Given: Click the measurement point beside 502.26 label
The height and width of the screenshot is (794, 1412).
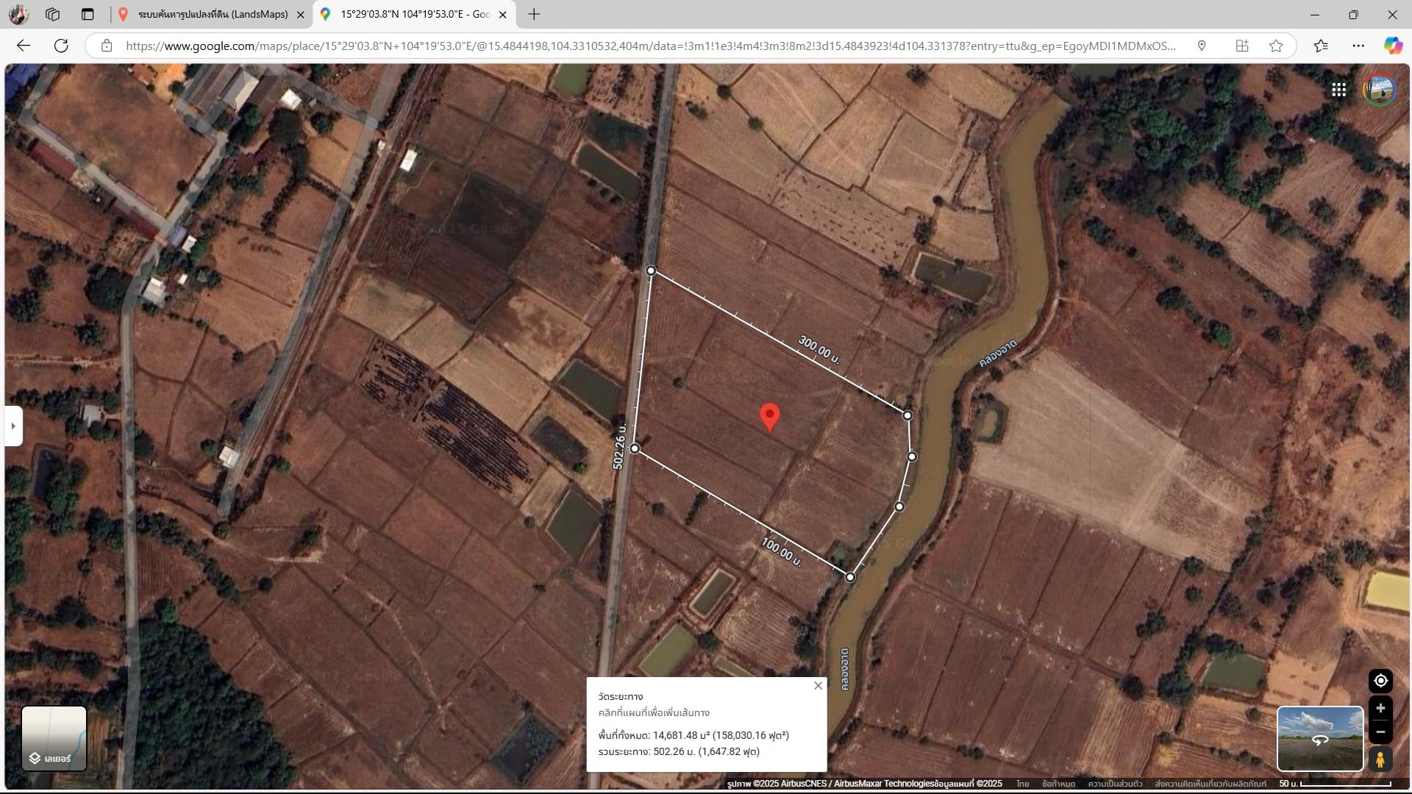Looking at the screenshot, I should coord(635,448).
